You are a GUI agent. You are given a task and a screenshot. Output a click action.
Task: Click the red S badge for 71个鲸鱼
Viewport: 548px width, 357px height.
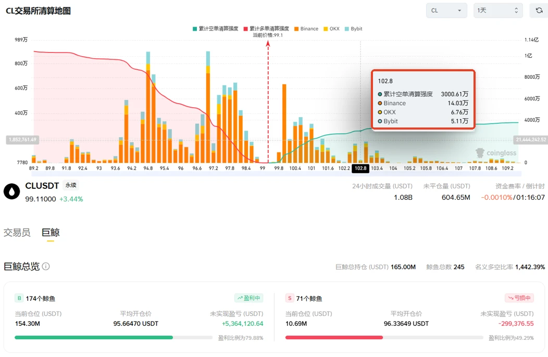tap(290, 298)
